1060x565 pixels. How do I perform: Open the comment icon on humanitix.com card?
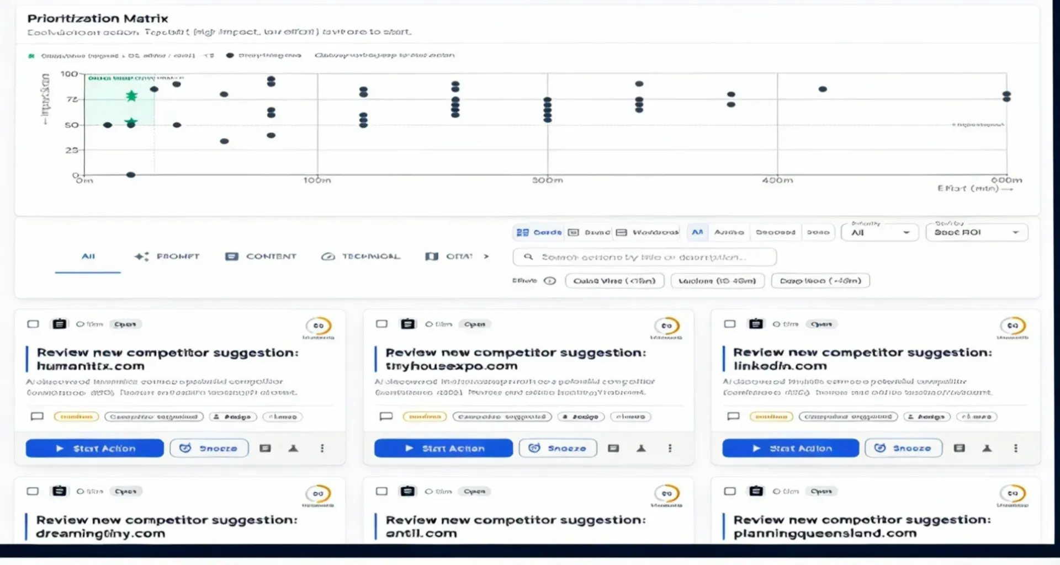pyautogui.click(x=37, y=417)
